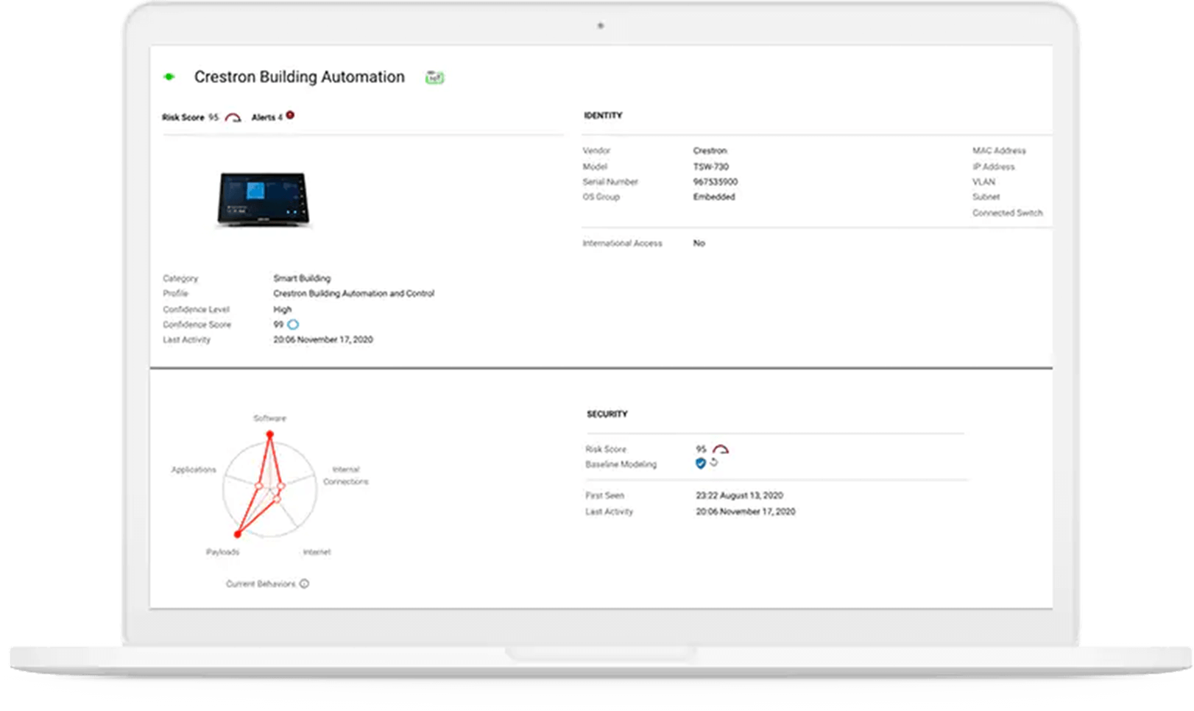The height and width of the screenshot is (711, 1194).
Task: Click the blue Confidence Score circle icon
Action: 293,325
